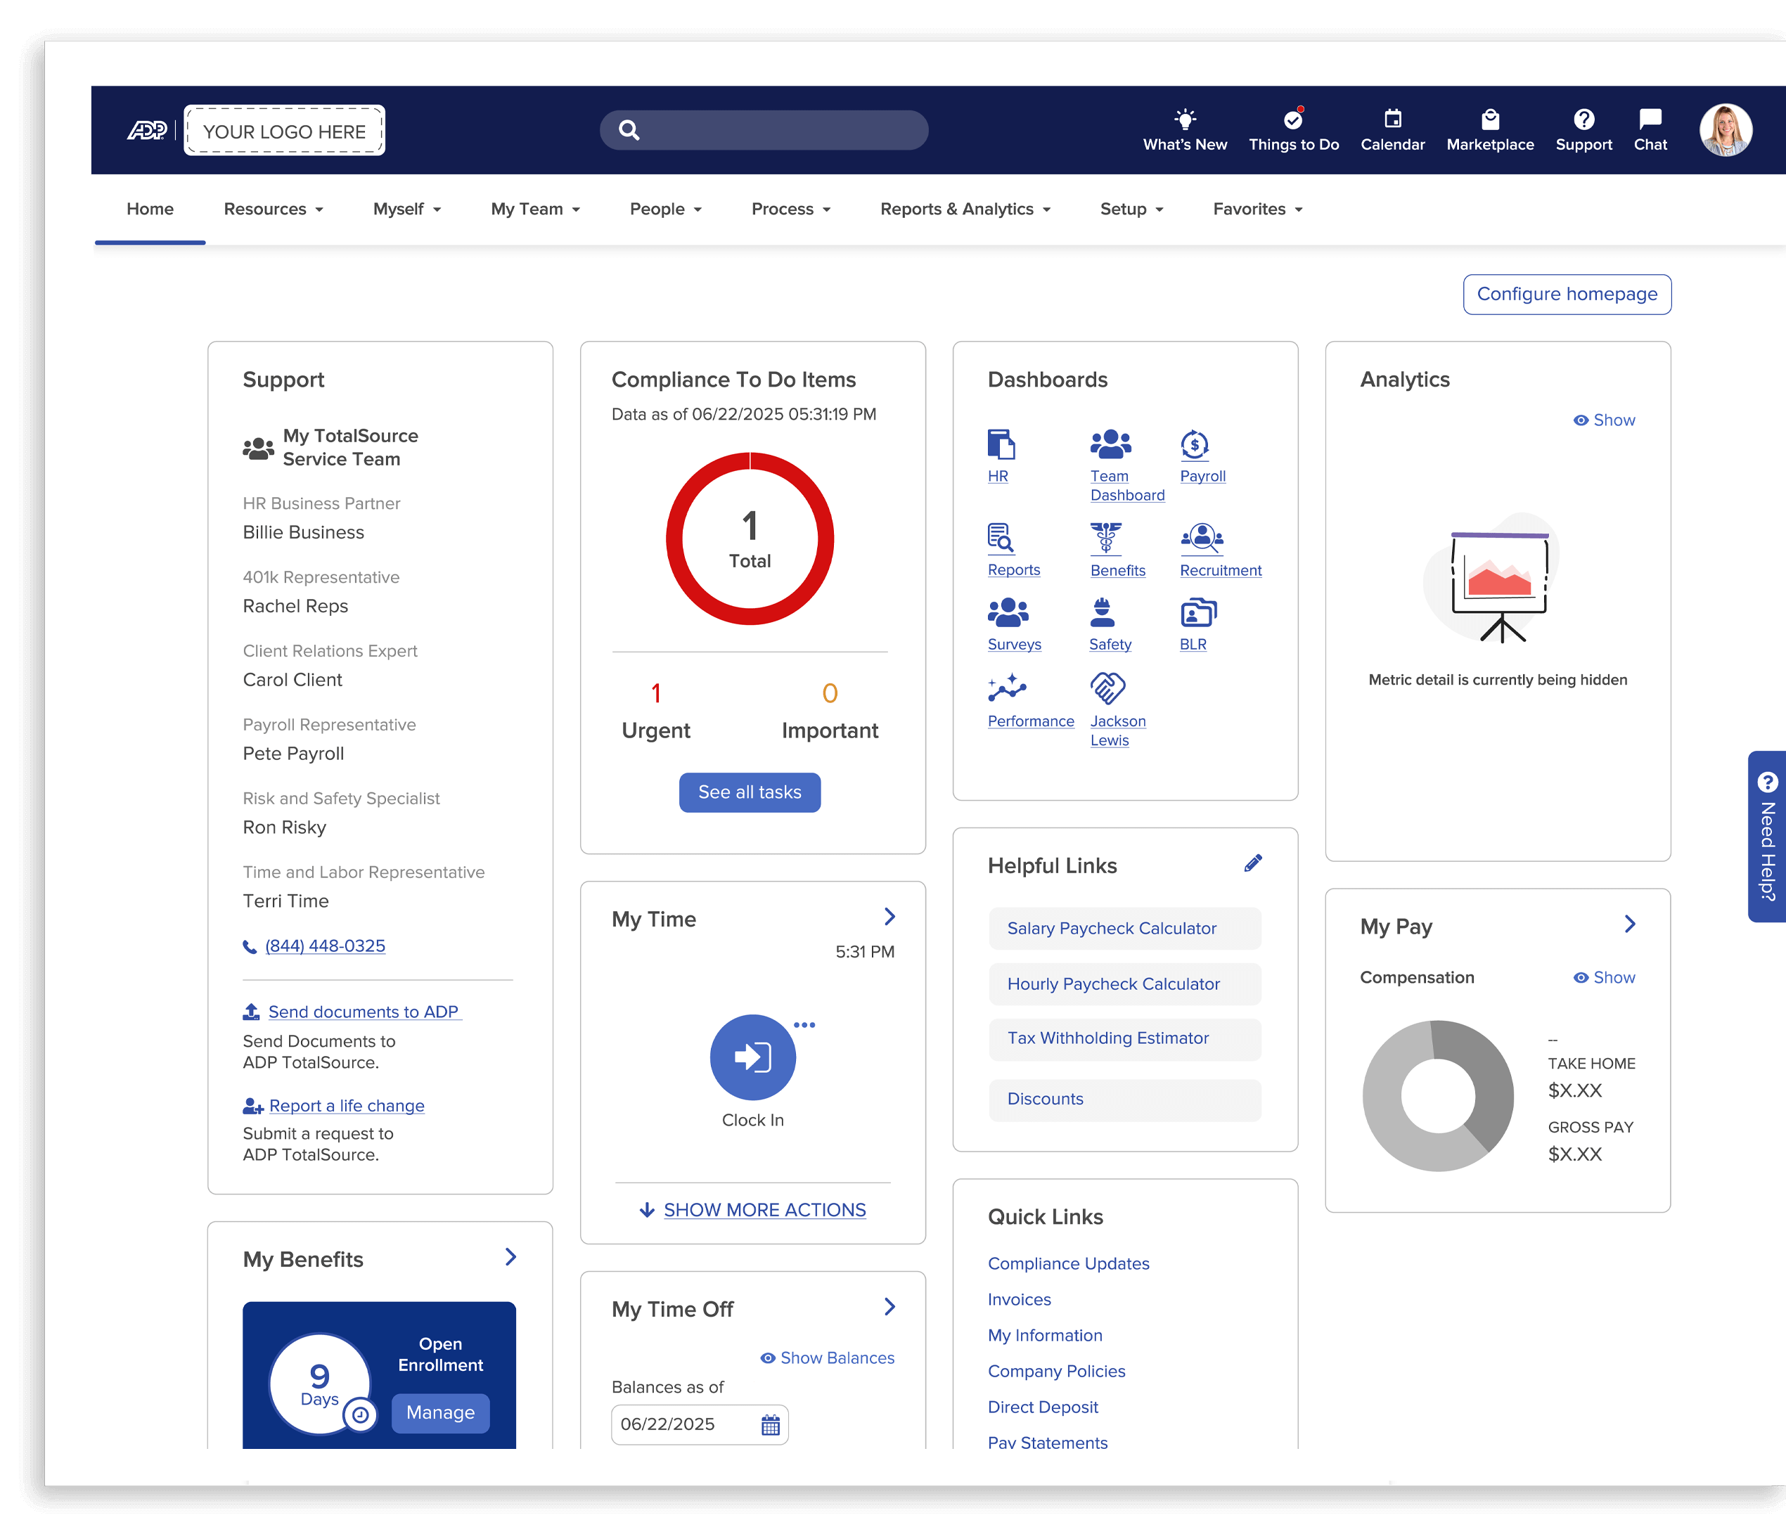
Task: Open the Recruitment dashboard icon
Action: coord(1202,538)
